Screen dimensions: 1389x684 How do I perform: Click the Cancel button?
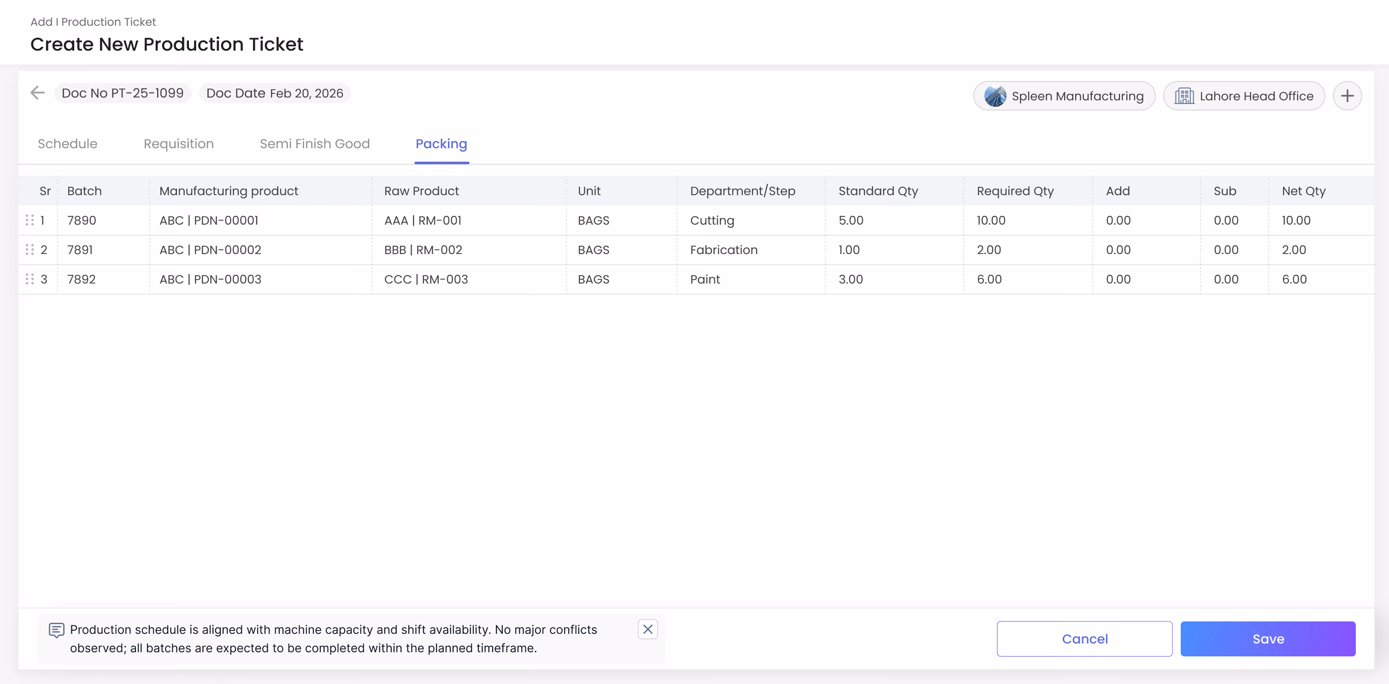[x=1084, y=639]
